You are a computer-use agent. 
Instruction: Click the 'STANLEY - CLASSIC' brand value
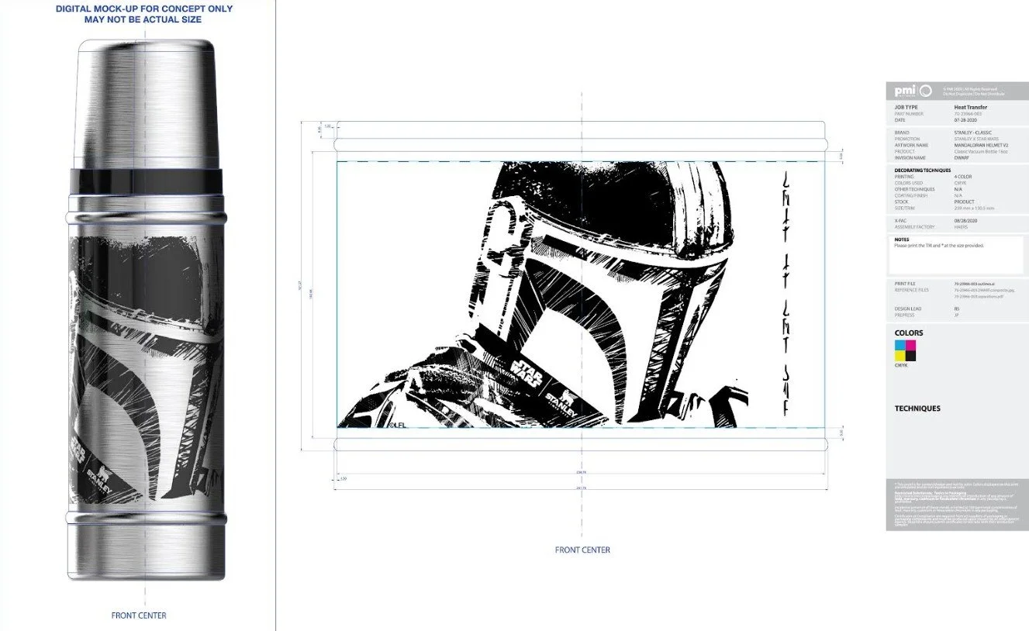972,133
